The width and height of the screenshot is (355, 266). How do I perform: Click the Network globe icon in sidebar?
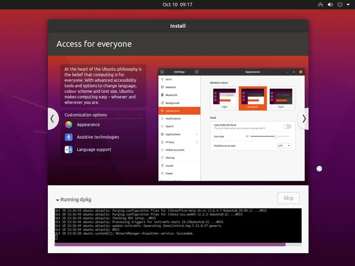[162, 87]
